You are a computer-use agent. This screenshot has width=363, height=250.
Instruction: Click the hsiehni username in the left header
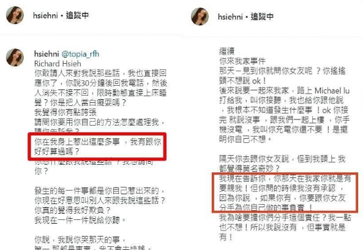click(45, 15)
